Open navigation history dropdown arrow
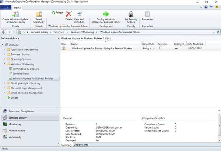 point(14,32)
